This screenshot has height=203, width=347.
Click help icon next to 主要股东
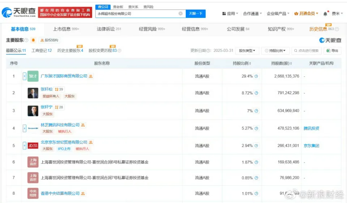coord(26,40)
